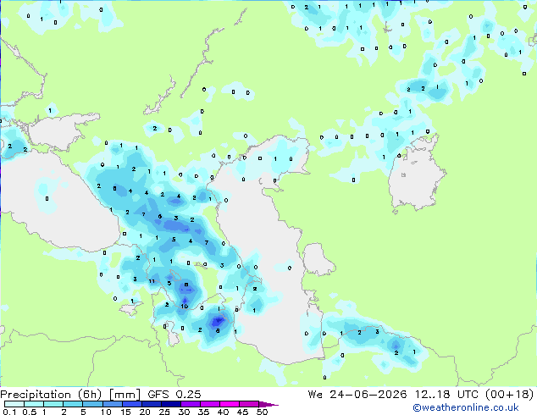
Task: Click the 25–30 mm legend color swatch
Action: point(170,404)
